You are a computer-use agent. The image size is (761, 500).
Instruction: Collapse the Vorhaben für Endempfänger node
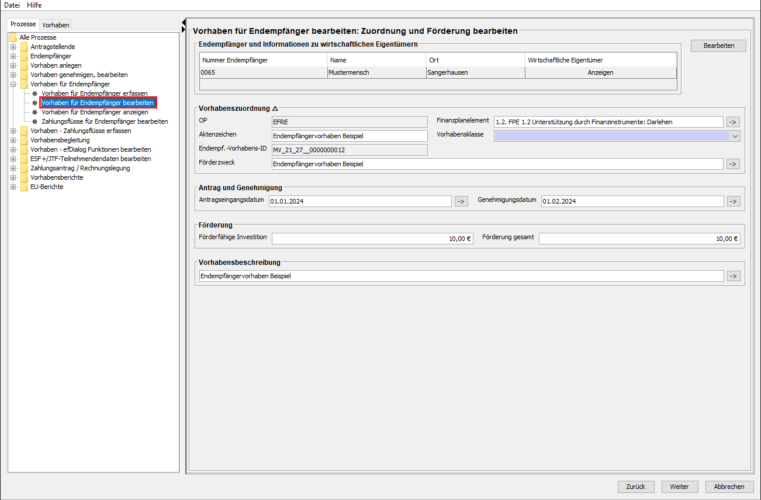13,84
